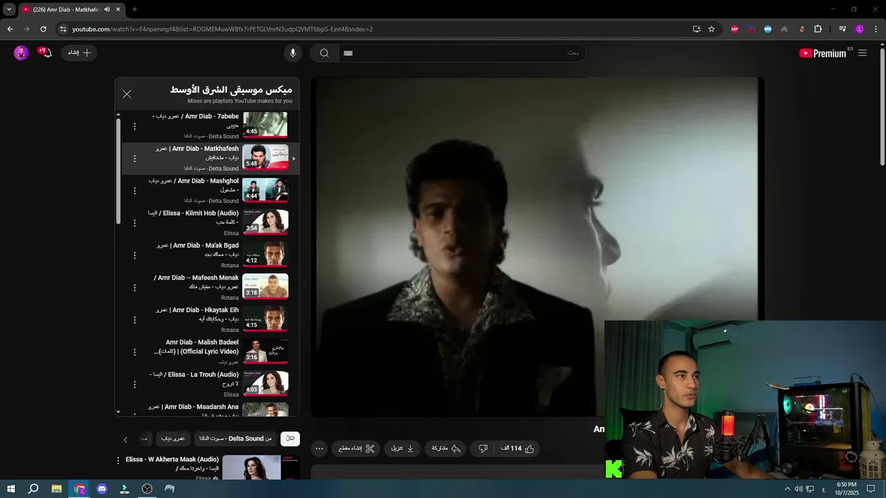Click the Share (مشاركة) button
Viewport: 886px width, 498px height.
tap(446, 449)
